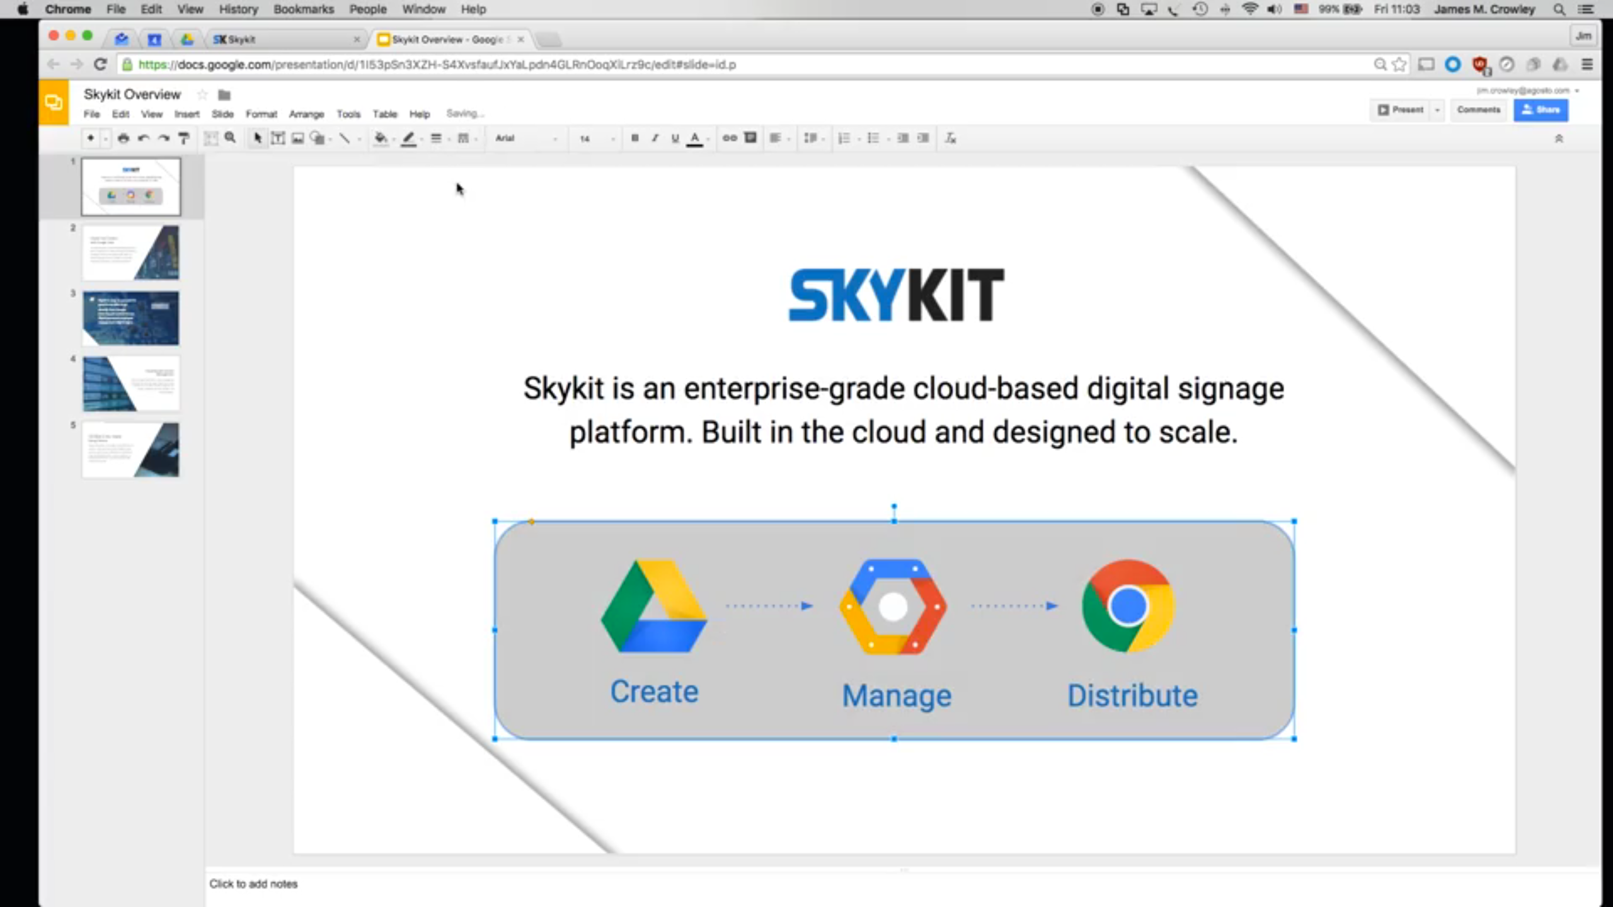Click the insert link icon

tap(730, 138)
